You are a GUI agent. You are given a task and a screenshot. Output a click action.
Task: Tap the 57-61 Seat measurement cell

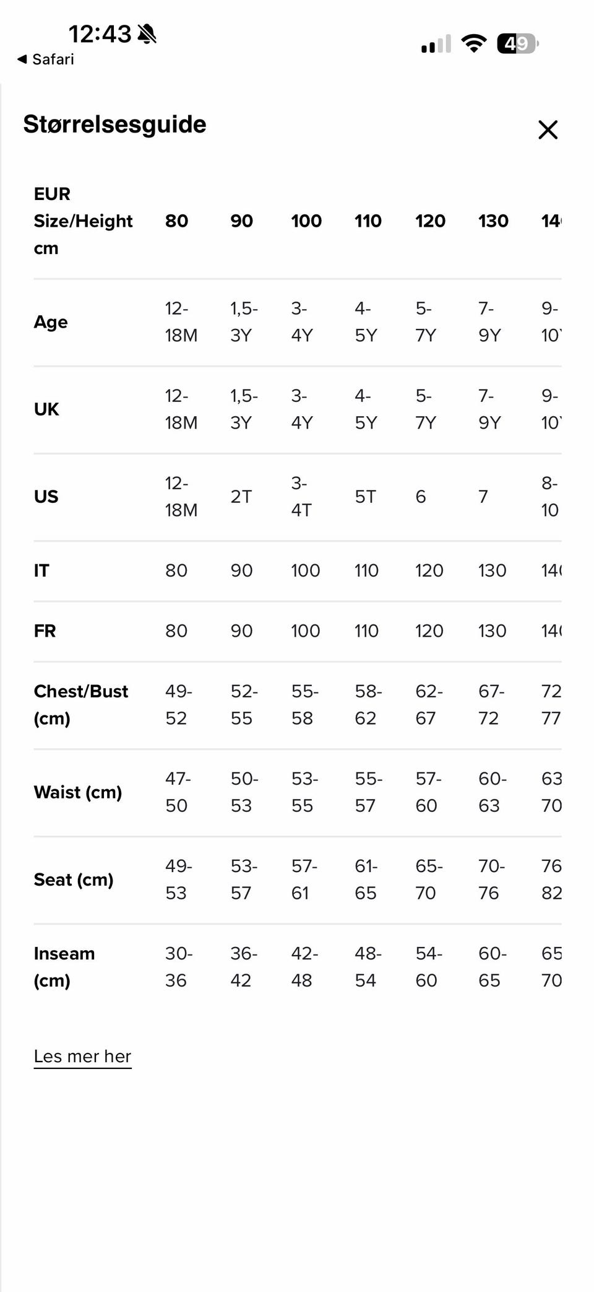click(304, 880)
